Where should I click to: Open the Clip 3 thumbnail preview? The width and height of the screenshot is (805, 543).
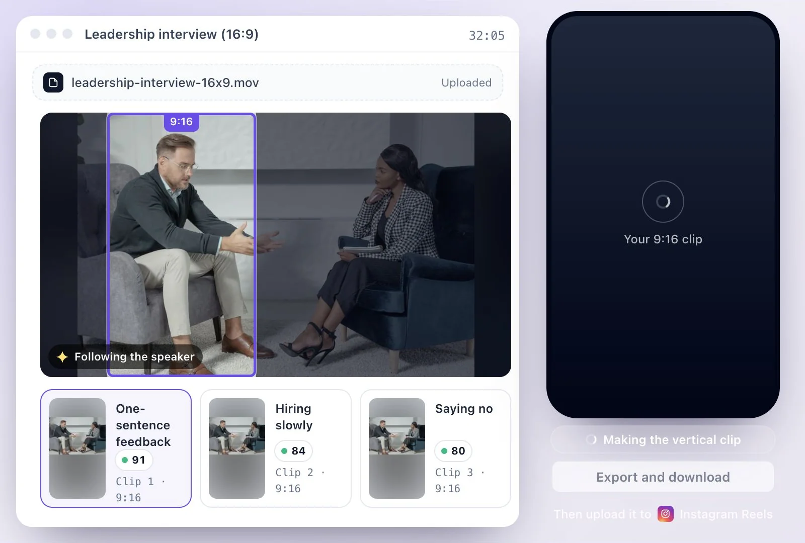point(397,448)
